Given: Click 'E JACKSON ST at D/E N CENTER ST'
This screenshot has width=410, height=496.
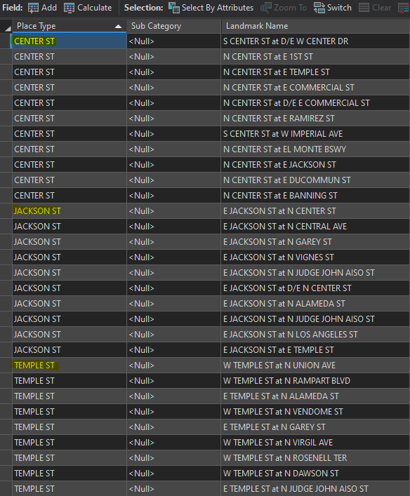Looking at the screenshot, I should [287, 288].
